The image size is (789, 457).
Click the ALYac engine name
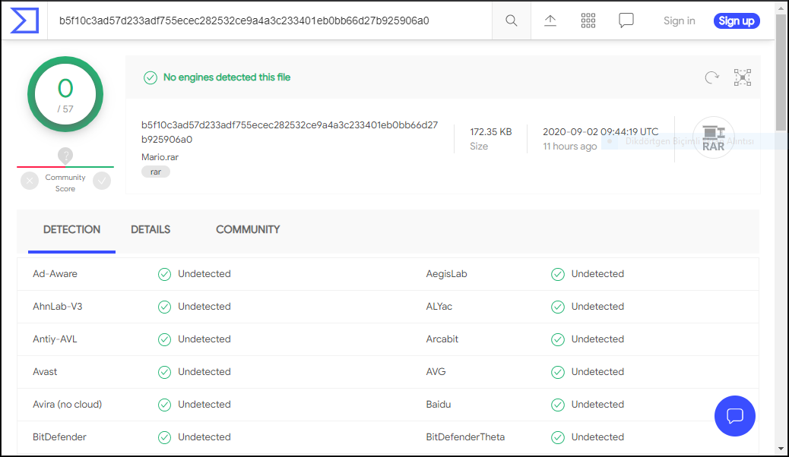point(439,307)
